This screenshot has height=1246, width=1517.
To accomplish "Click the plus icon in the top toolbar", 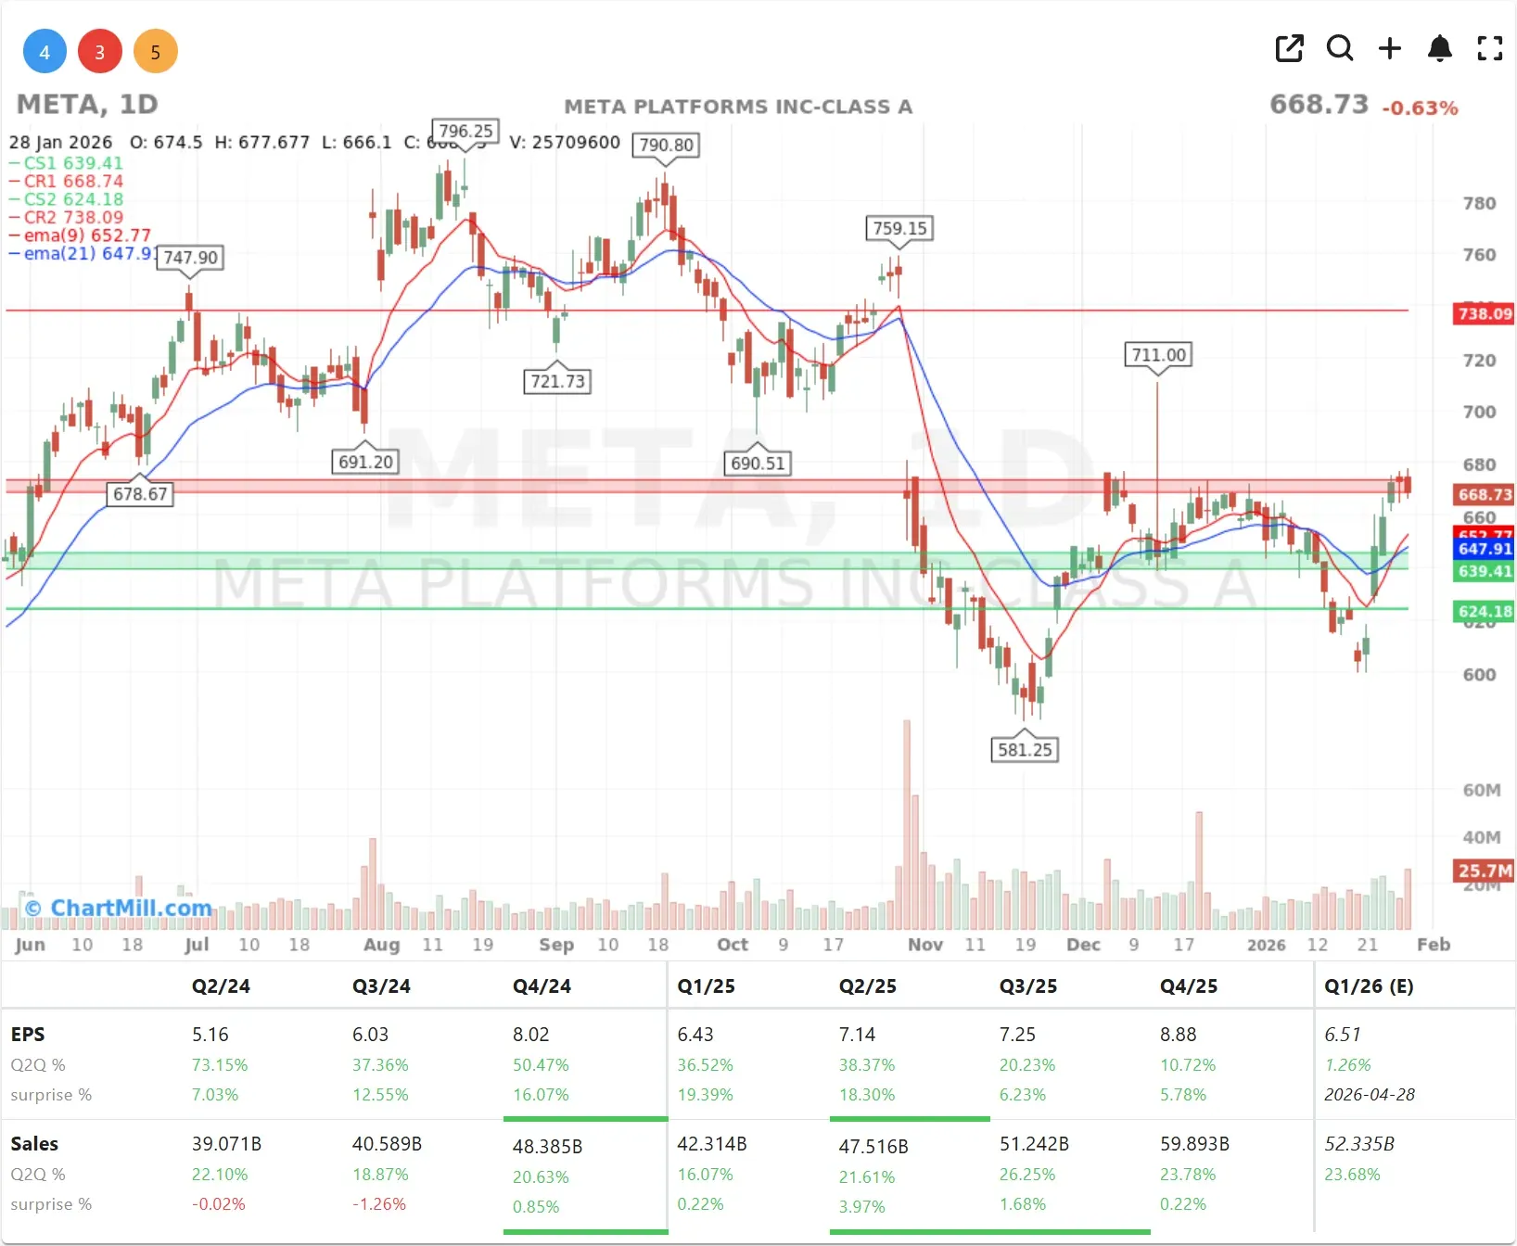I will click(1389, 48).
